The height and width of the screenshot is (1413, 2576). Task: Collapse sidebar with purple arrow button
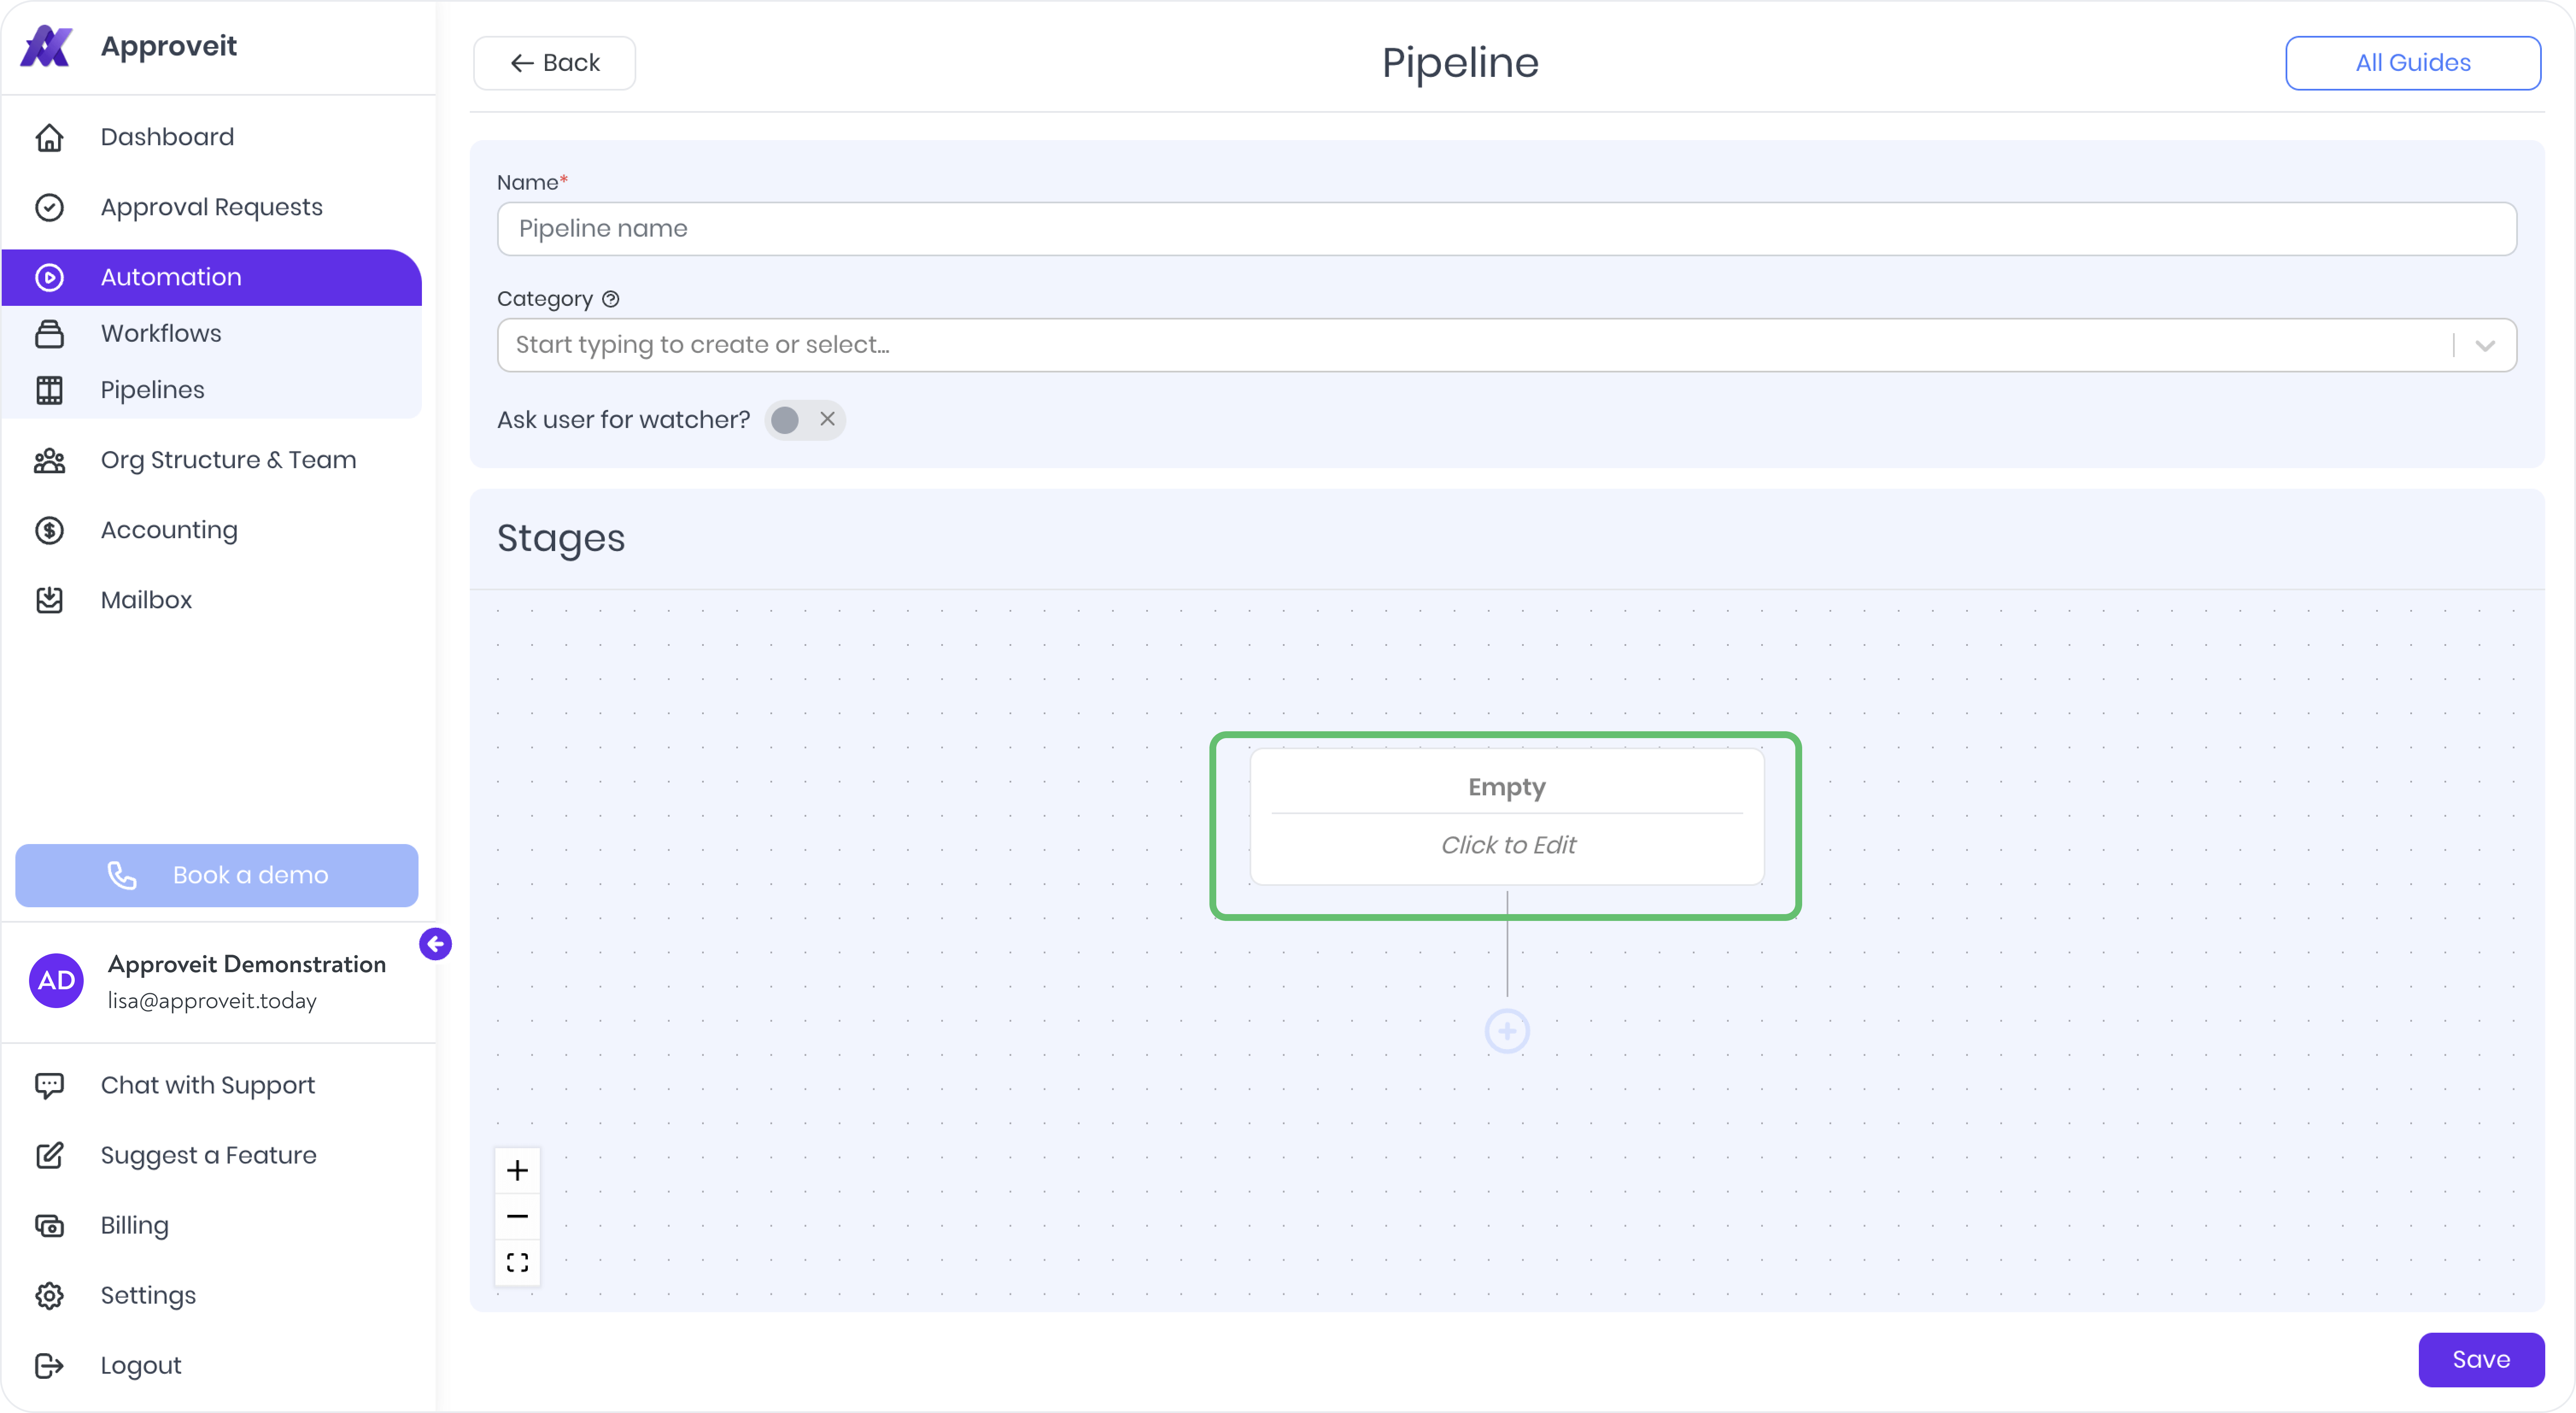click(435, 943)
